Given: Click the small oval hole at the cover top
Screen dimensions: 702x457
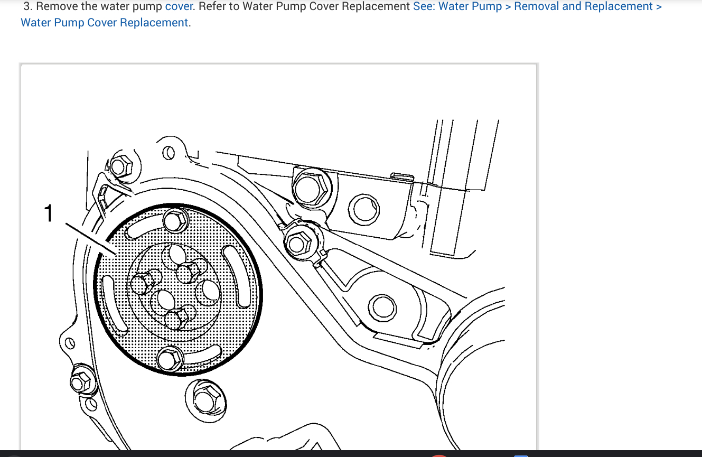Looking at the screenshot, I should [x=168, y=153].
